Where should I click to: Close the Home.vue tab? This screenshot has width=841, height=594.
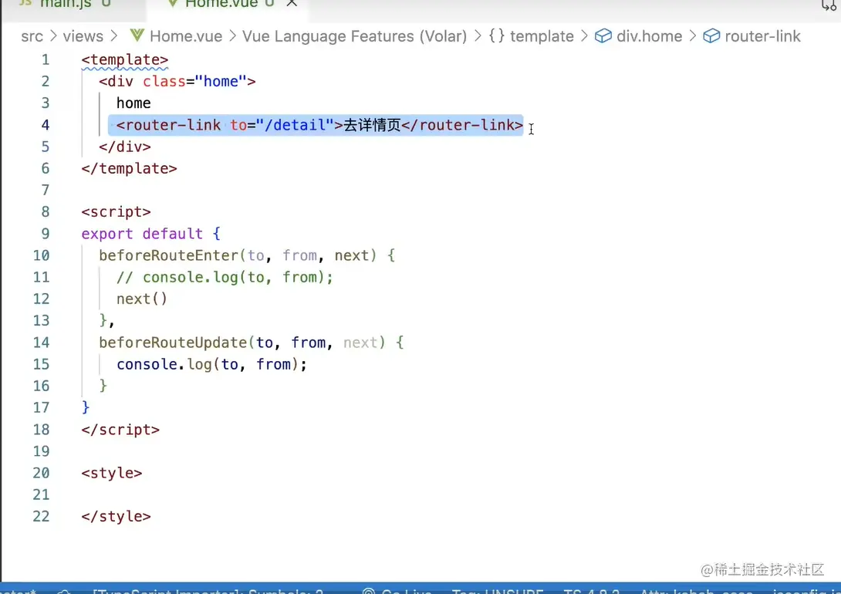pos(292,4)
